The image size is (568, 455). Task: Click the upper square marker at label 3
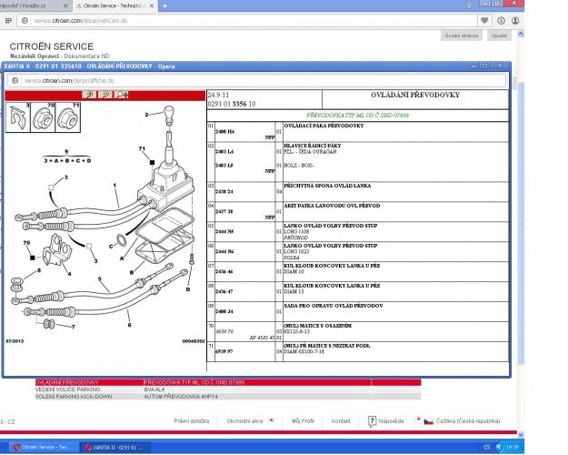click(51, 187)
